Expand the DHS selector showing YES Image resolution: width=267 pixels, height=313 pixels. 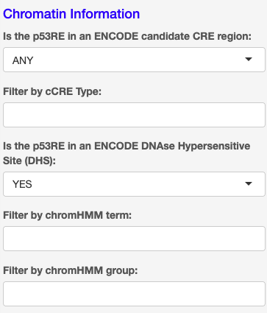(134, 184)
